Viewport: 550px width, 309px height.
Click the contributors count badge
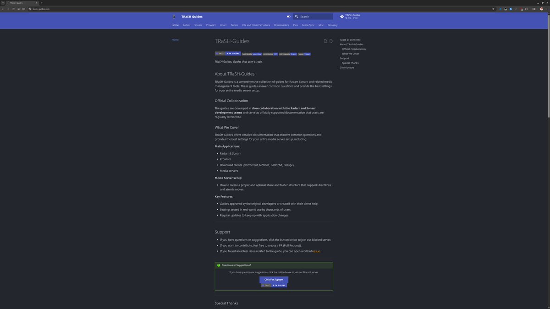270,54
